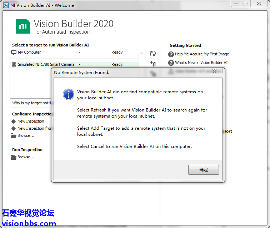This screenshot has height=228, width=270.
Task: Click the target list scroll up arrow
Action: [142, 53]
